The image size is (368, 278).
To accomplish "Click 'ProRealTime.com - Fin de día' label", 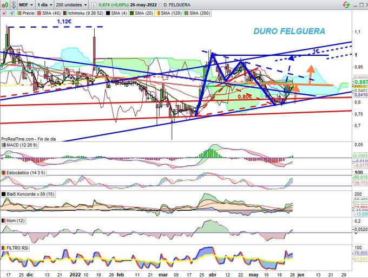I will 28,139.
